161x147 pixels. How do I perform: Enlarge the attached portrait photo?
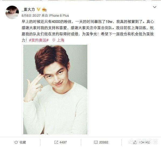point(55,90)
